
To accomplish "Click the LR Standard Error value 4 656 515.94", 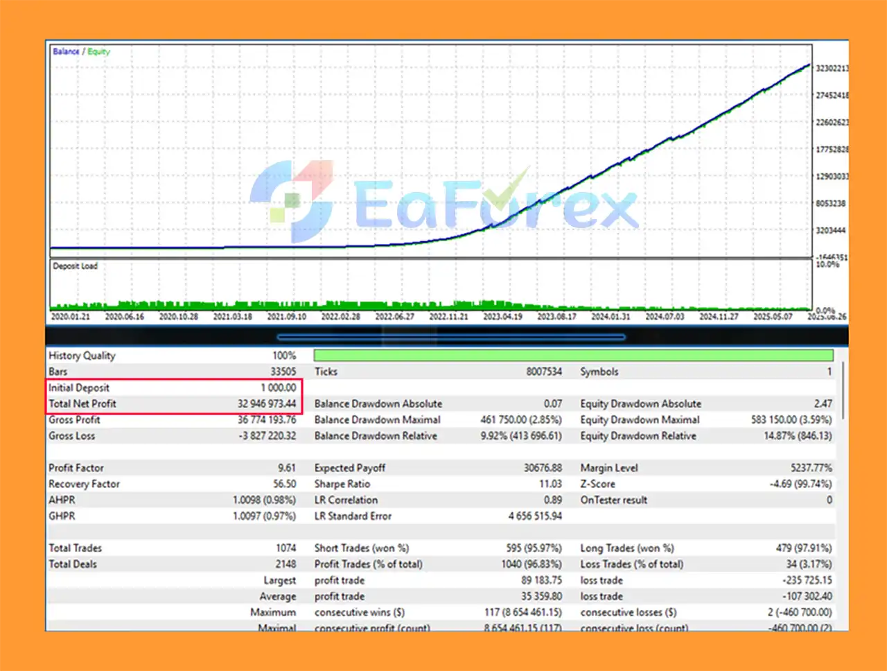I will click(535, 516).
